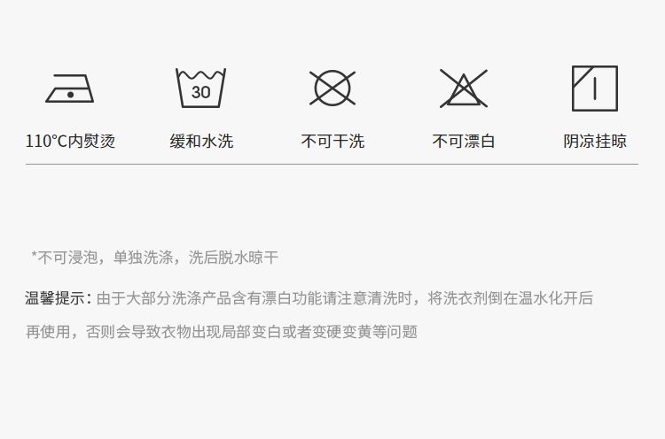Select the 不可漂白 label
665x439 pixels.
(464, 141)
